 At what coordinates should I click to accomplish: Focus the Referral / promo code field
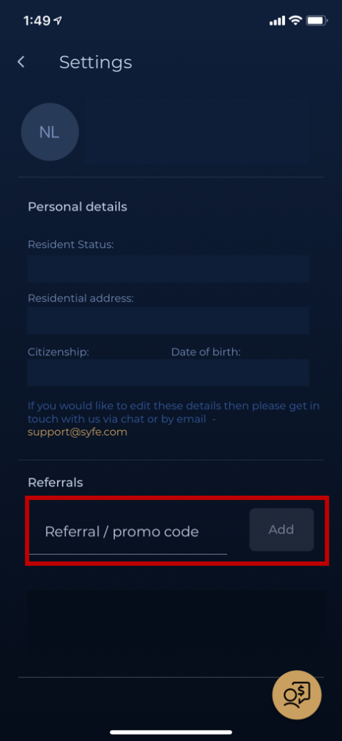128,532
